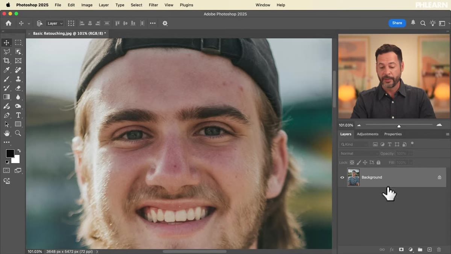
Task: Open the Fill value dropdown
Action: (x=411, y=162)
